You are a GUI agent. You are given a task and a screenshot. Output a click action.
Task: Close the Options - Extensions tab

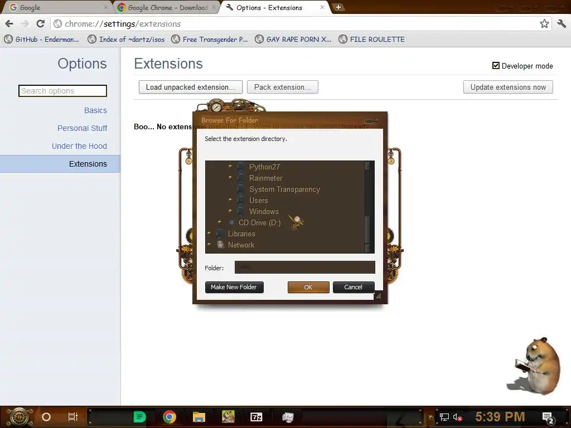point(322,7)
